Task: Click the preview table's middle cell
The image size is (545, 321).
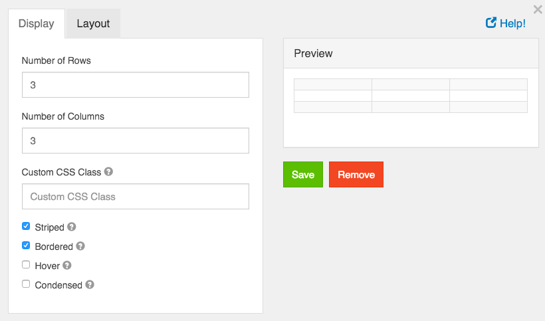Action: [x=411, y=96]
